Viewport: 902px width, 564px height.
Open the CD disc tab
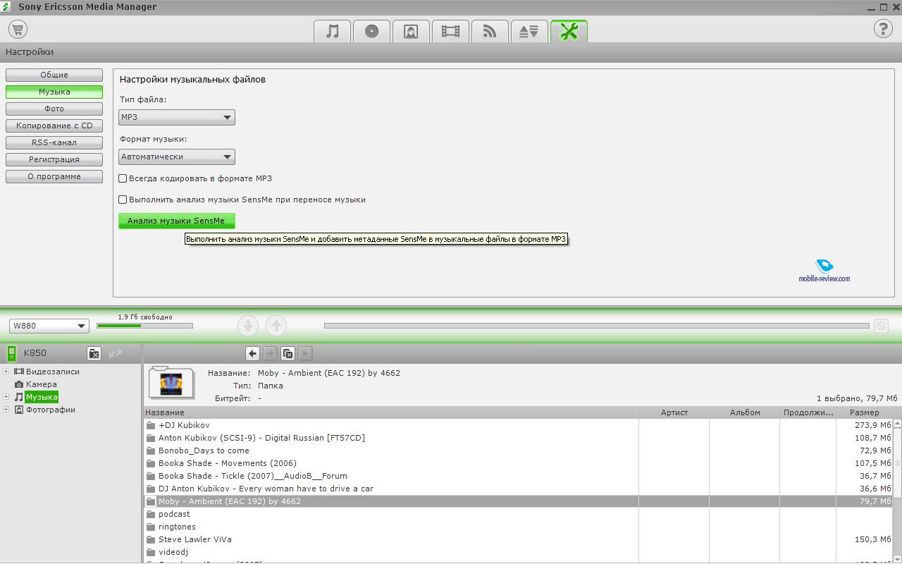(372, 32)
